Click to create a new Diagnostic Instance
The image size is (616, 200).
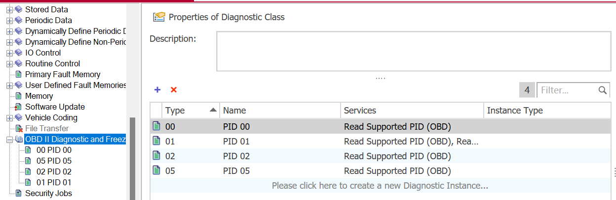380,186
